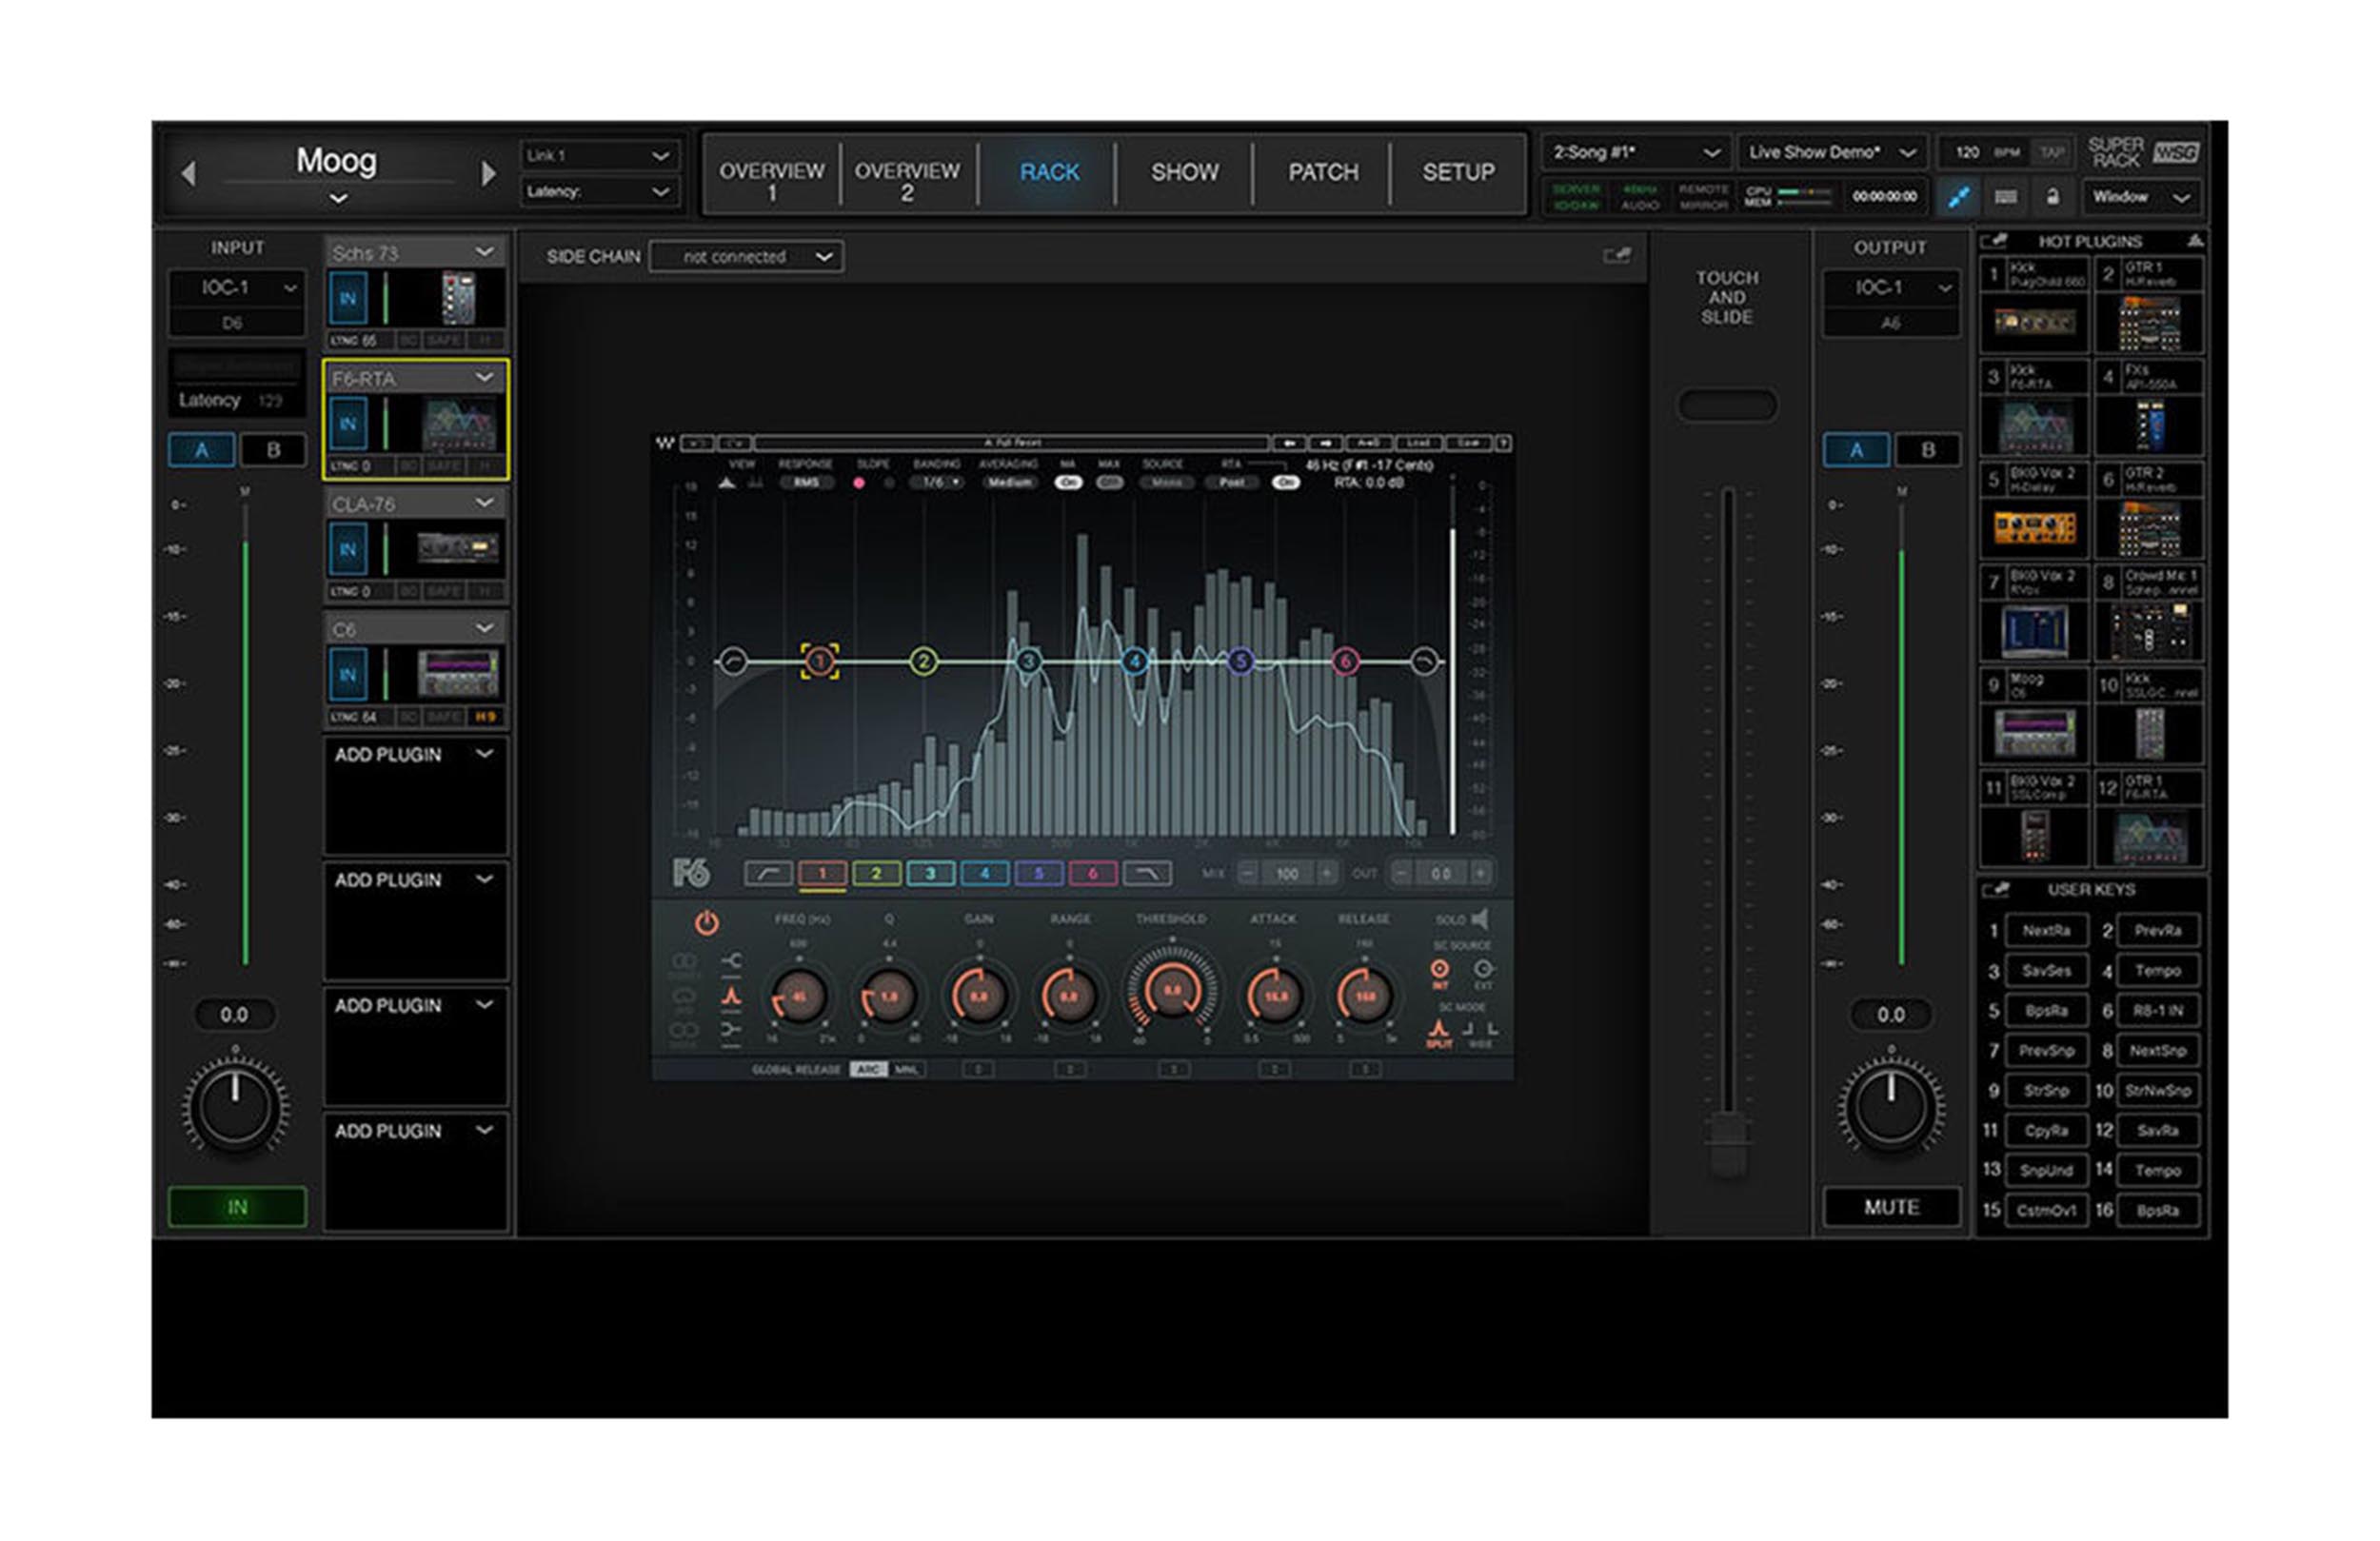Select band 3 node on EQ graph
The width and height of the screenshot is (2380, 1541).
tap(1027, 661)
